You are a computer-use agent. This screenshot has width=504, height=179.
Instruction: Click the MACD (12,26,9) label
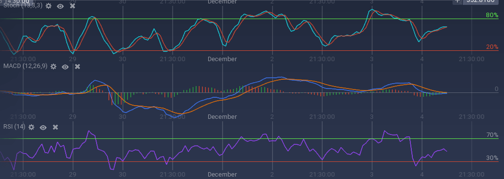(25, 67)
